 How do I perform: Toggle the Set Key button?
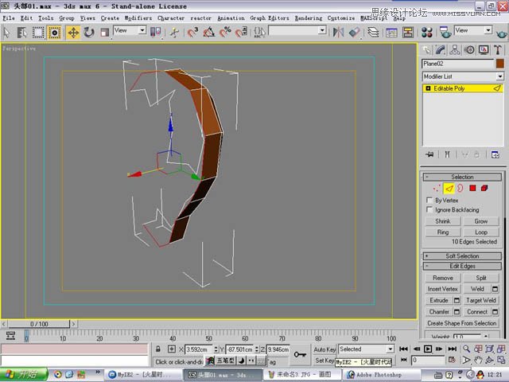tap(324, 361)
